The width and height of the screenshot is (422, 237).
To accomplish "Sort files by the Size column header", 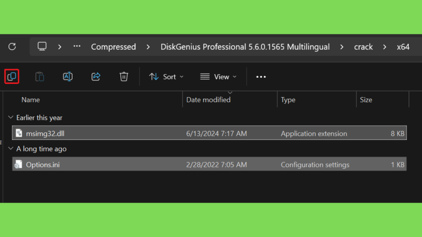I will pos(366,100).
